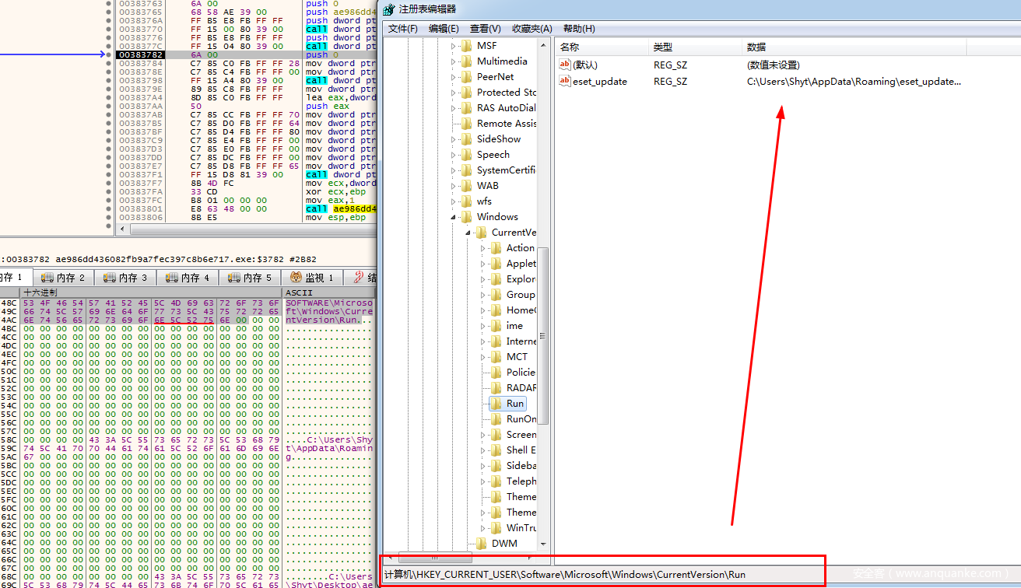Click the eset_update string value icon

566,81
